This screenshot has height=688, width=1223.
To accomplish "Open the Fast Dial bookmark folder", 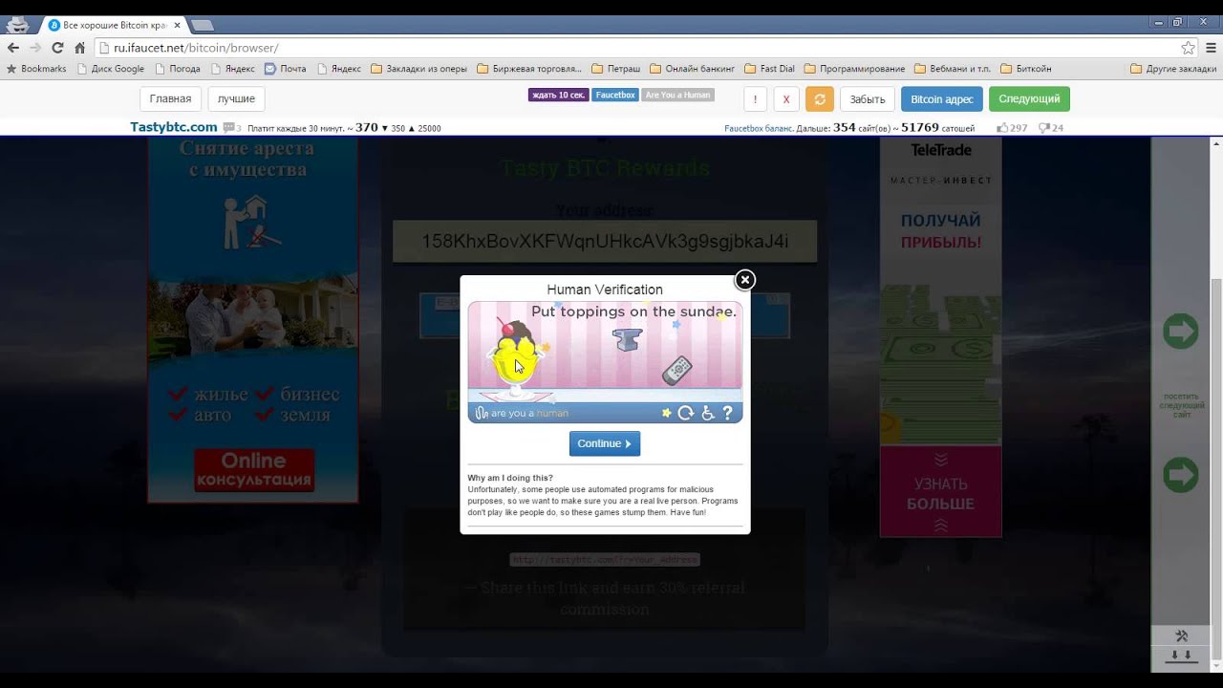I will 769,69.
